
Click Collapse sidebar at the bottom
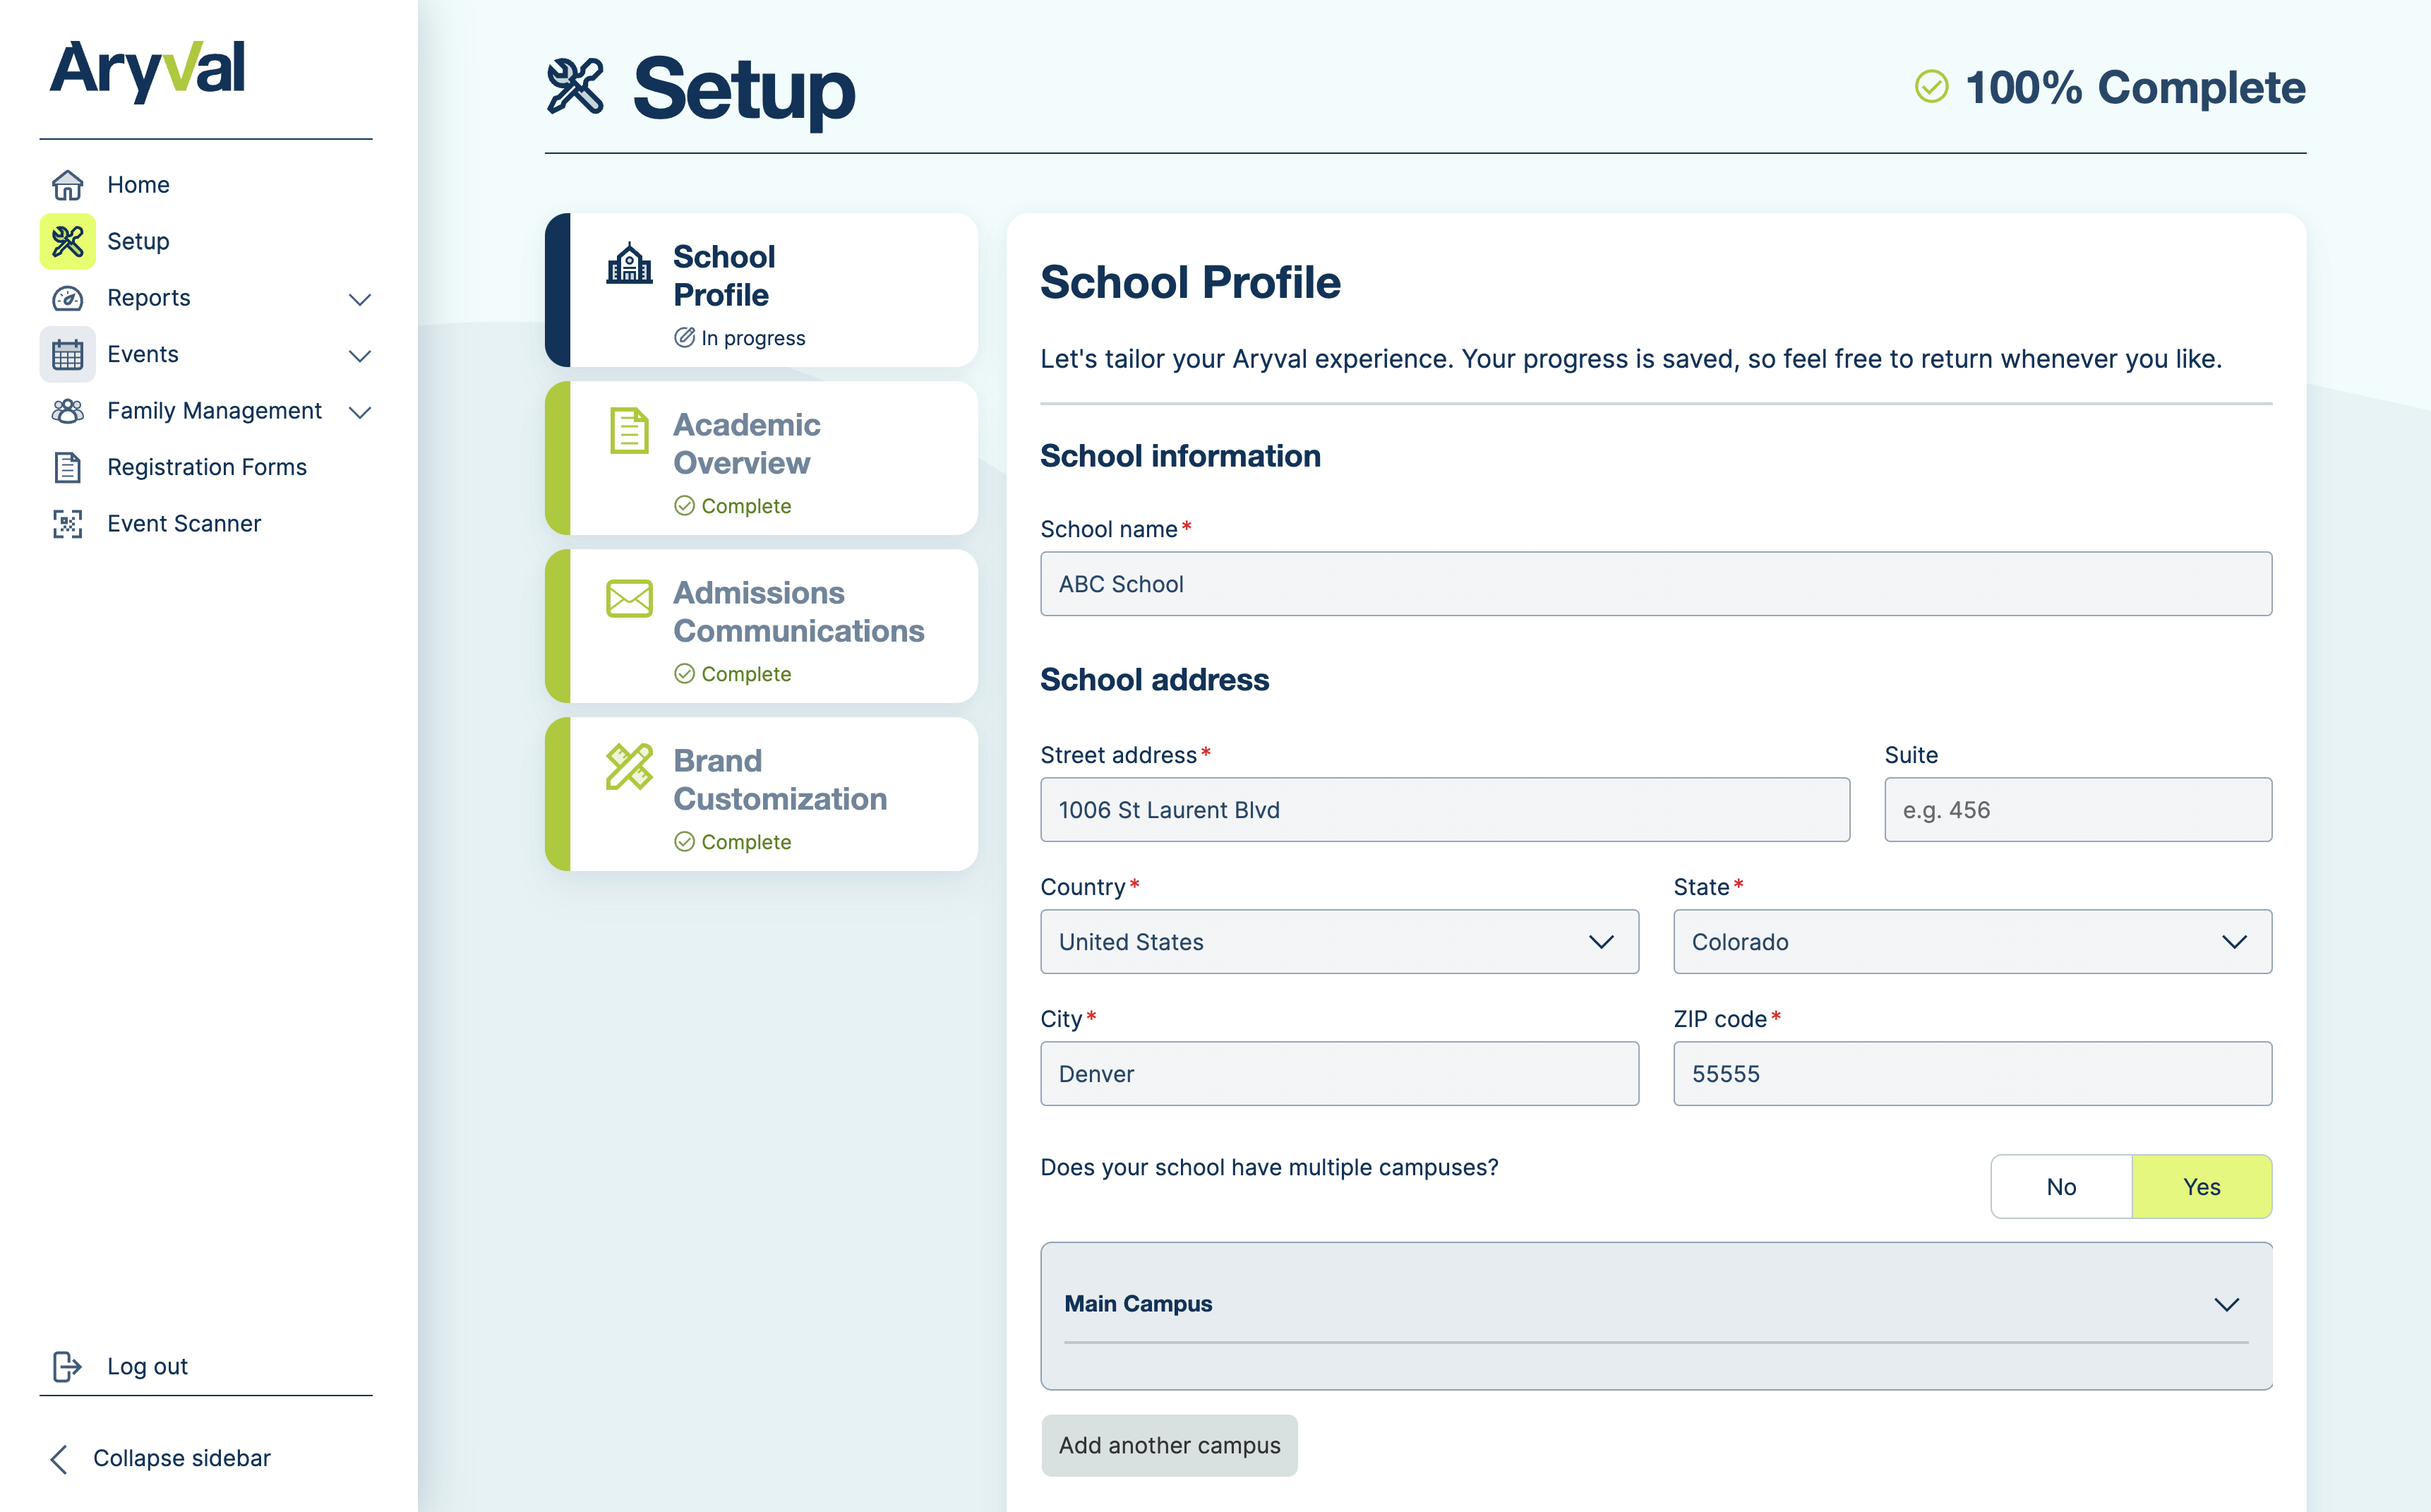point(181,1458)
